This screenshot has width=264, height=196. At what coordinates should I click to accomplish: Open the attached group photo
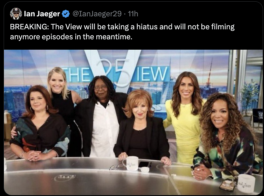point(133,122)
